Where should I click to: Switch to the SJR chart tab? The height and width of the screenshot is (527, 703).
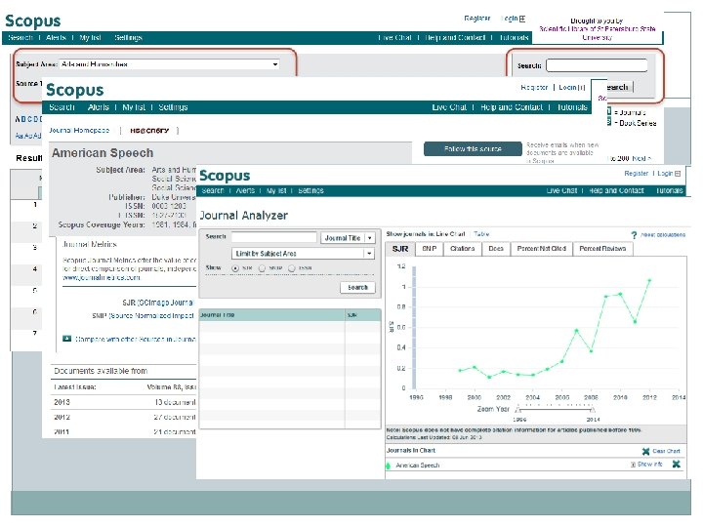click(400, 249)
